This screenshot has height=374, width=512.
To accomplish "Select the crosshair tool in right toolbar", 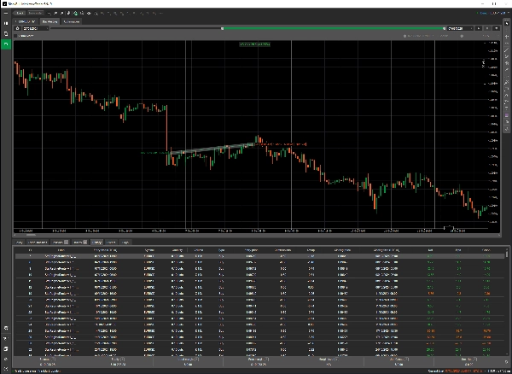I will (506, 37).
